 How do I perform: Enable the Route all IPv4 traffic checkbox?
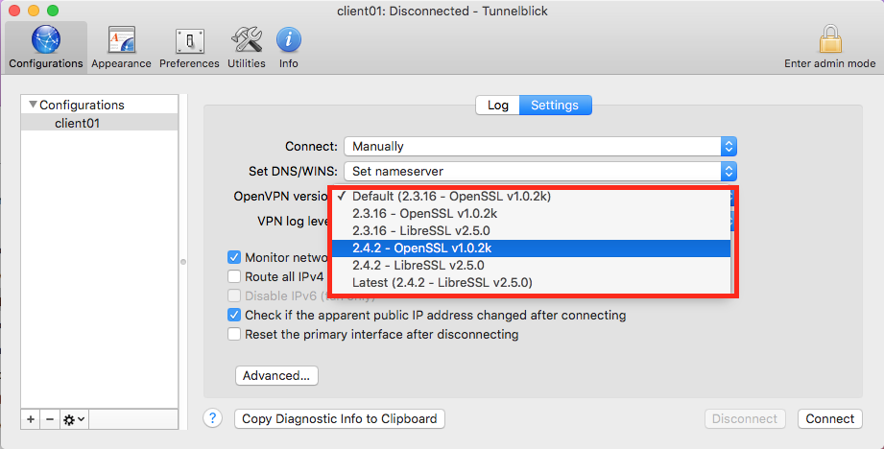[233, 276]
